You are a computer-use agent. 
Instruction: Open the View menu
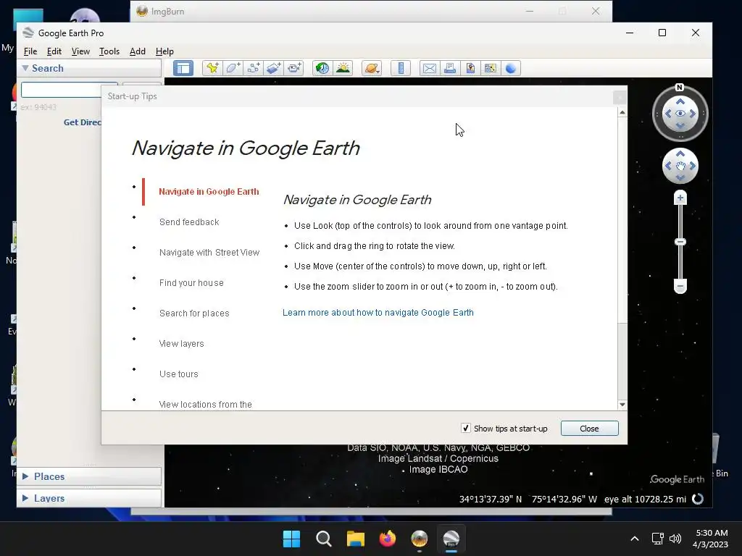pyautogui.click(x=80, y=51)
